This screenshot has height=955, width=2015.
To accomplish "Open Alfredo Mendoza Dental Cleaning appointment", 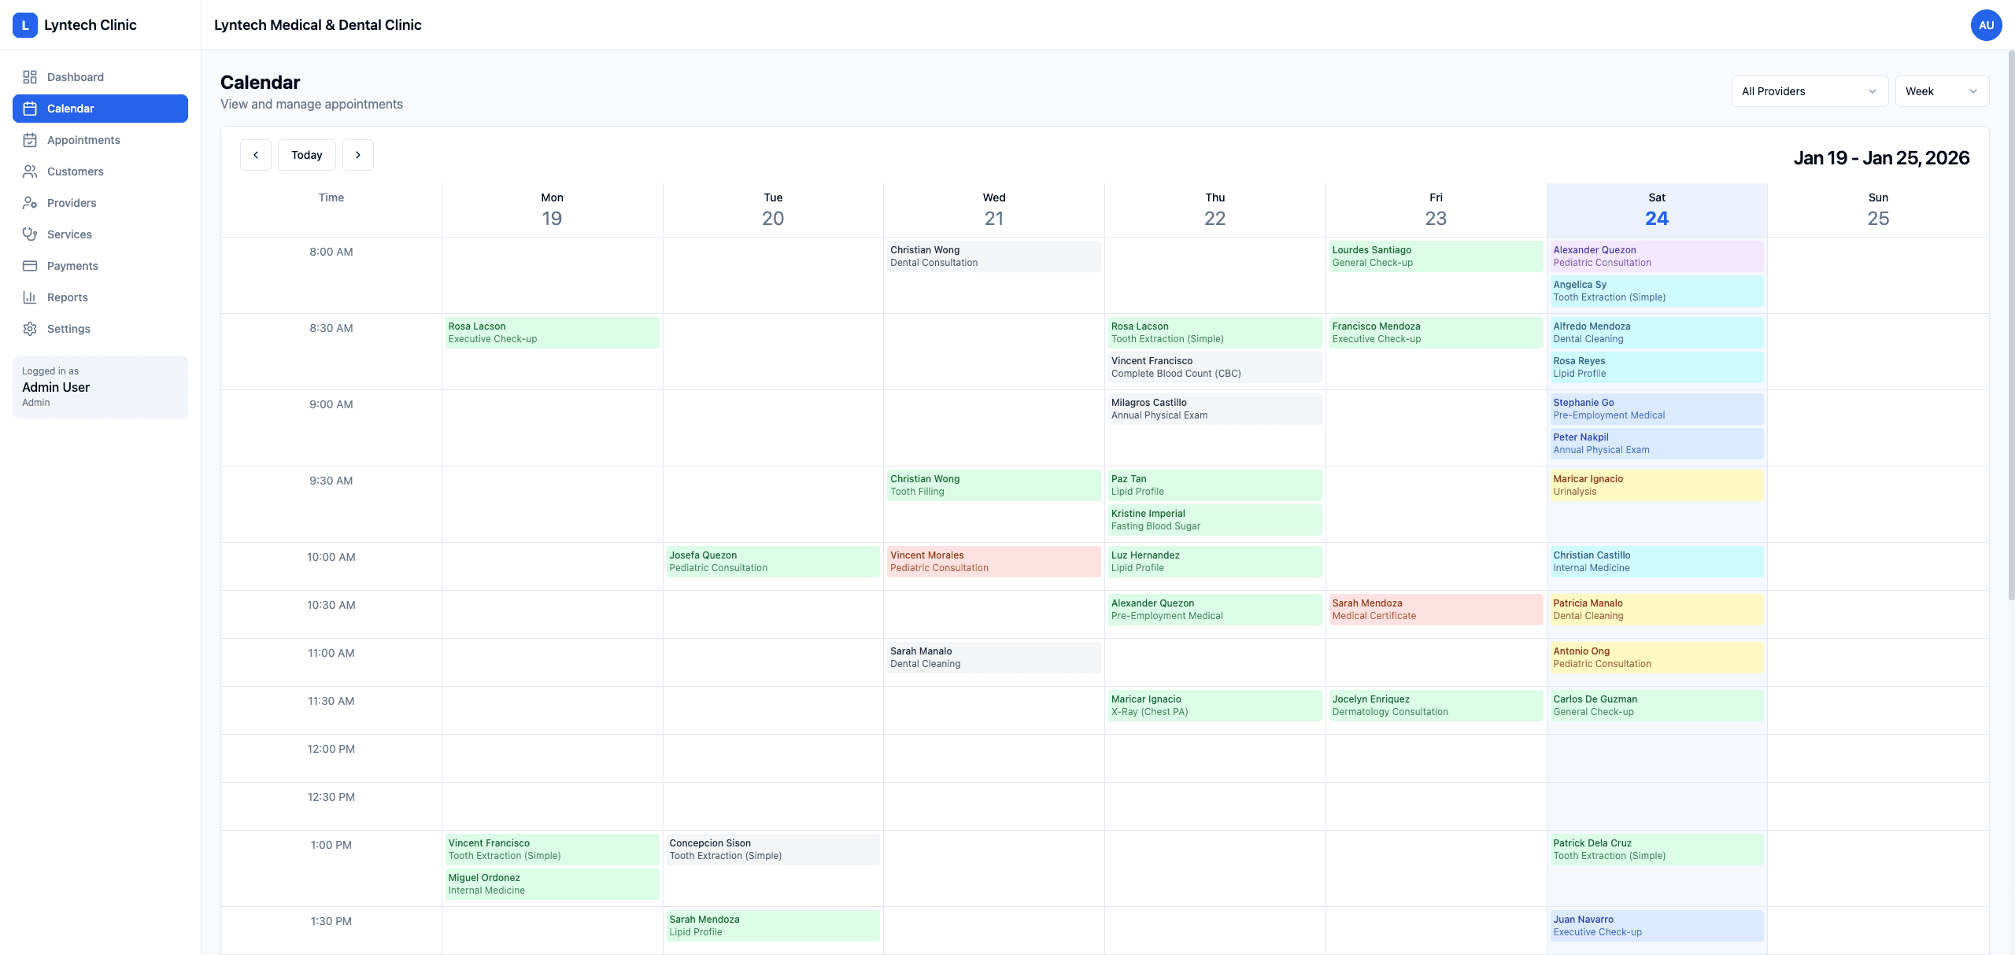I will coord(1657,333).
